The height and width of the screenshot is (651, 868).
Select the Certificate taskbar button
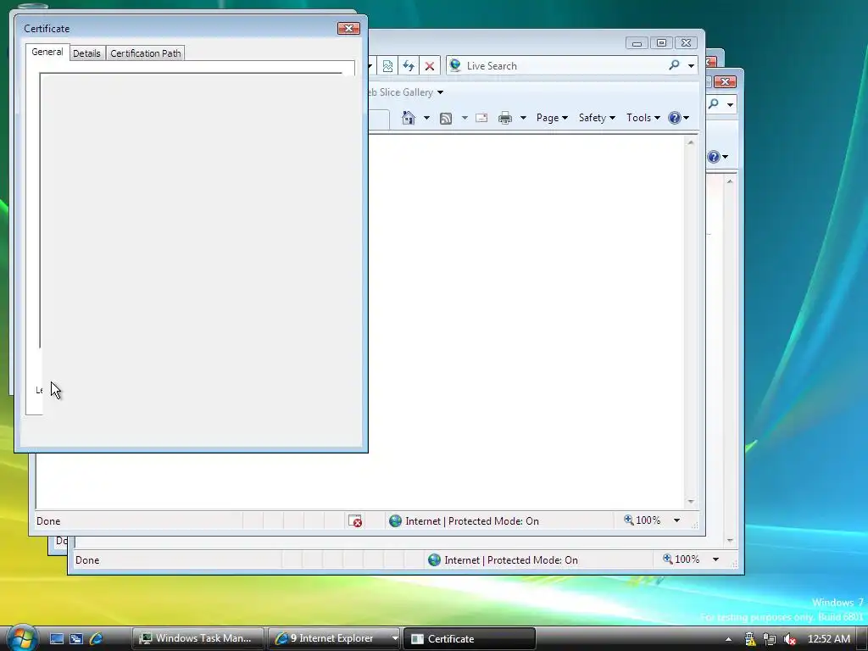coord(470,638)
